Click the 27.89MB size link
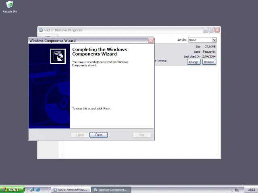Screen dimensions: 258x193 click(210, 47)
